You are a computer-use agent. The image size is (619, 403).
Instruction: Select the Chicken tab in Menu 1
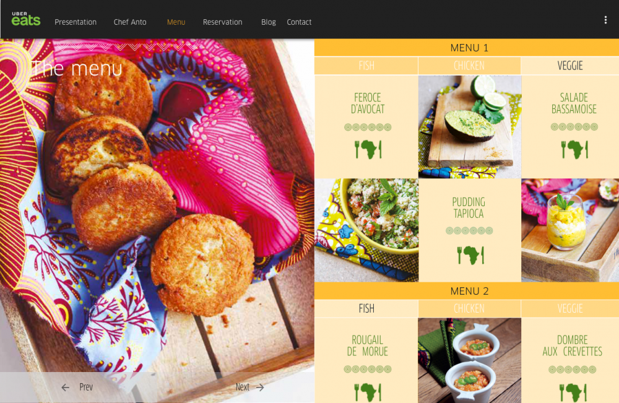tap(469, 66)
